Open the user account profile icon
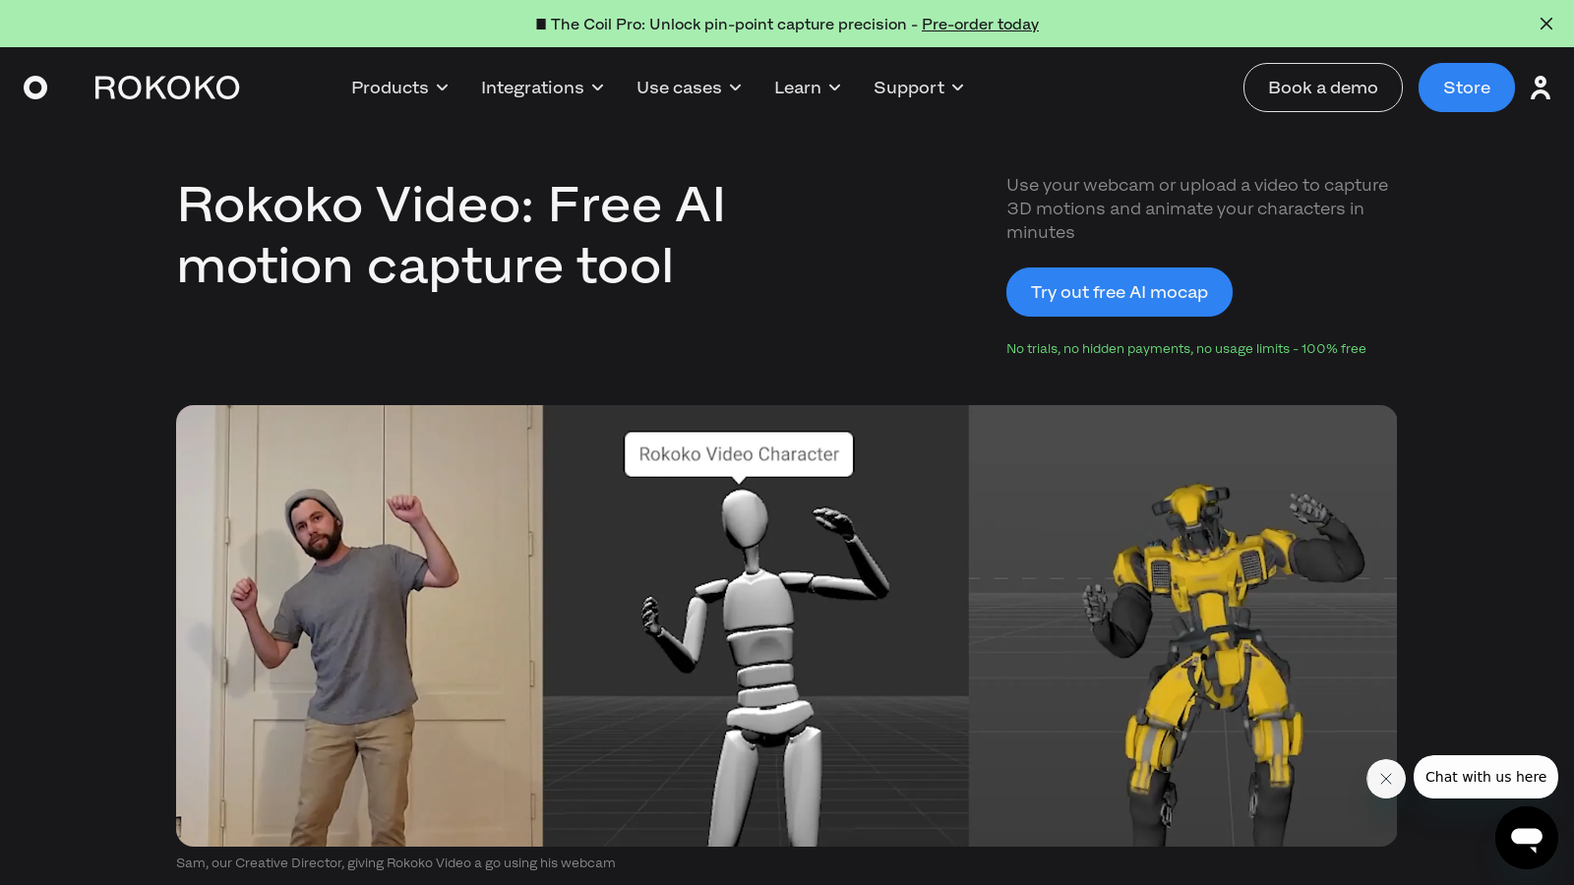Image resolution: width=1574 pixels, height=885 pixels. click(x=1540, y=88)
